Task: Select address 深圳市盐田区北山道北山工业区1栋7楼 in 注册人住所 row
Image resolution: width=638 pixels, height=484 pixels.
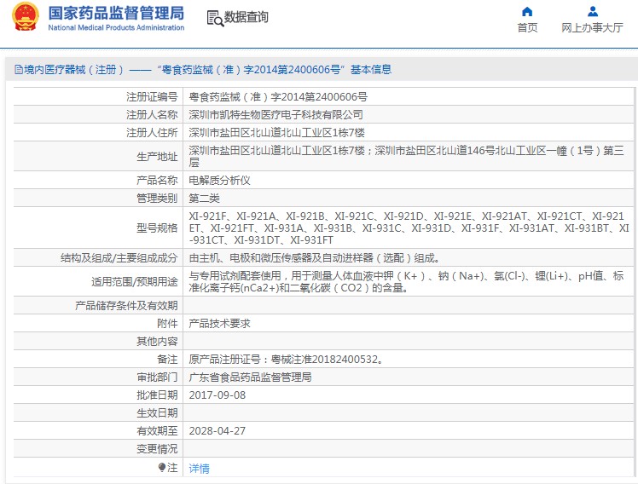Action: tap(276, 132)
